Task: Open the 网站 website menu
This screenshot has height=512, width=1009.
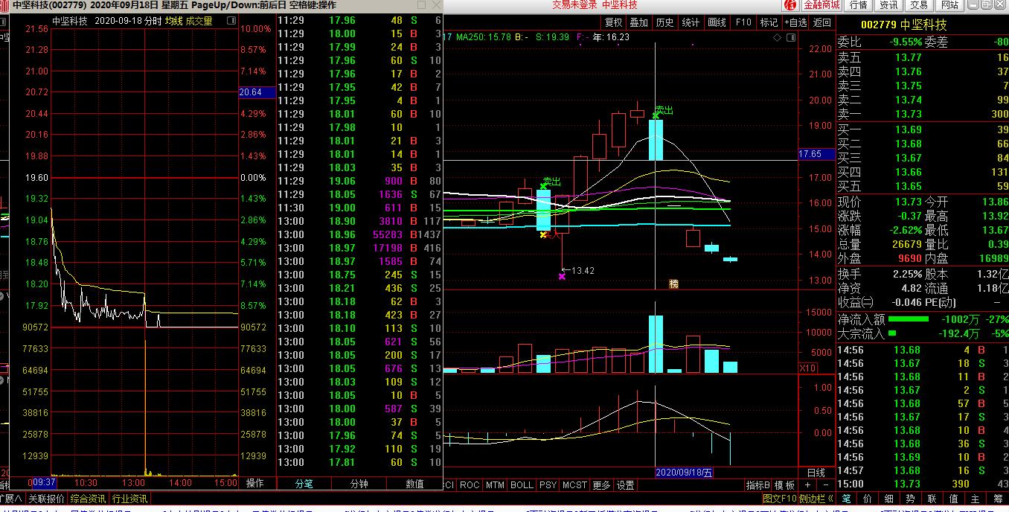Action: click(x=949, y=5)
